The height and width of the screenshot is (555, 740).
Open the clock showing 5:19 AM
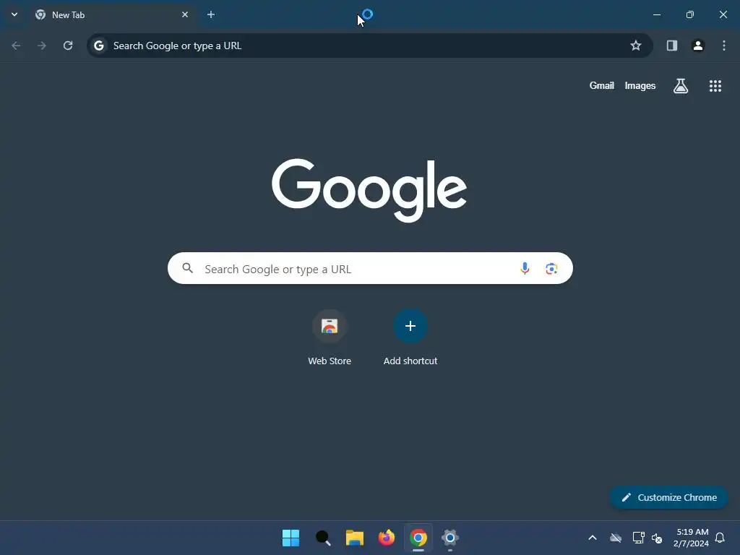click(692, 538)
